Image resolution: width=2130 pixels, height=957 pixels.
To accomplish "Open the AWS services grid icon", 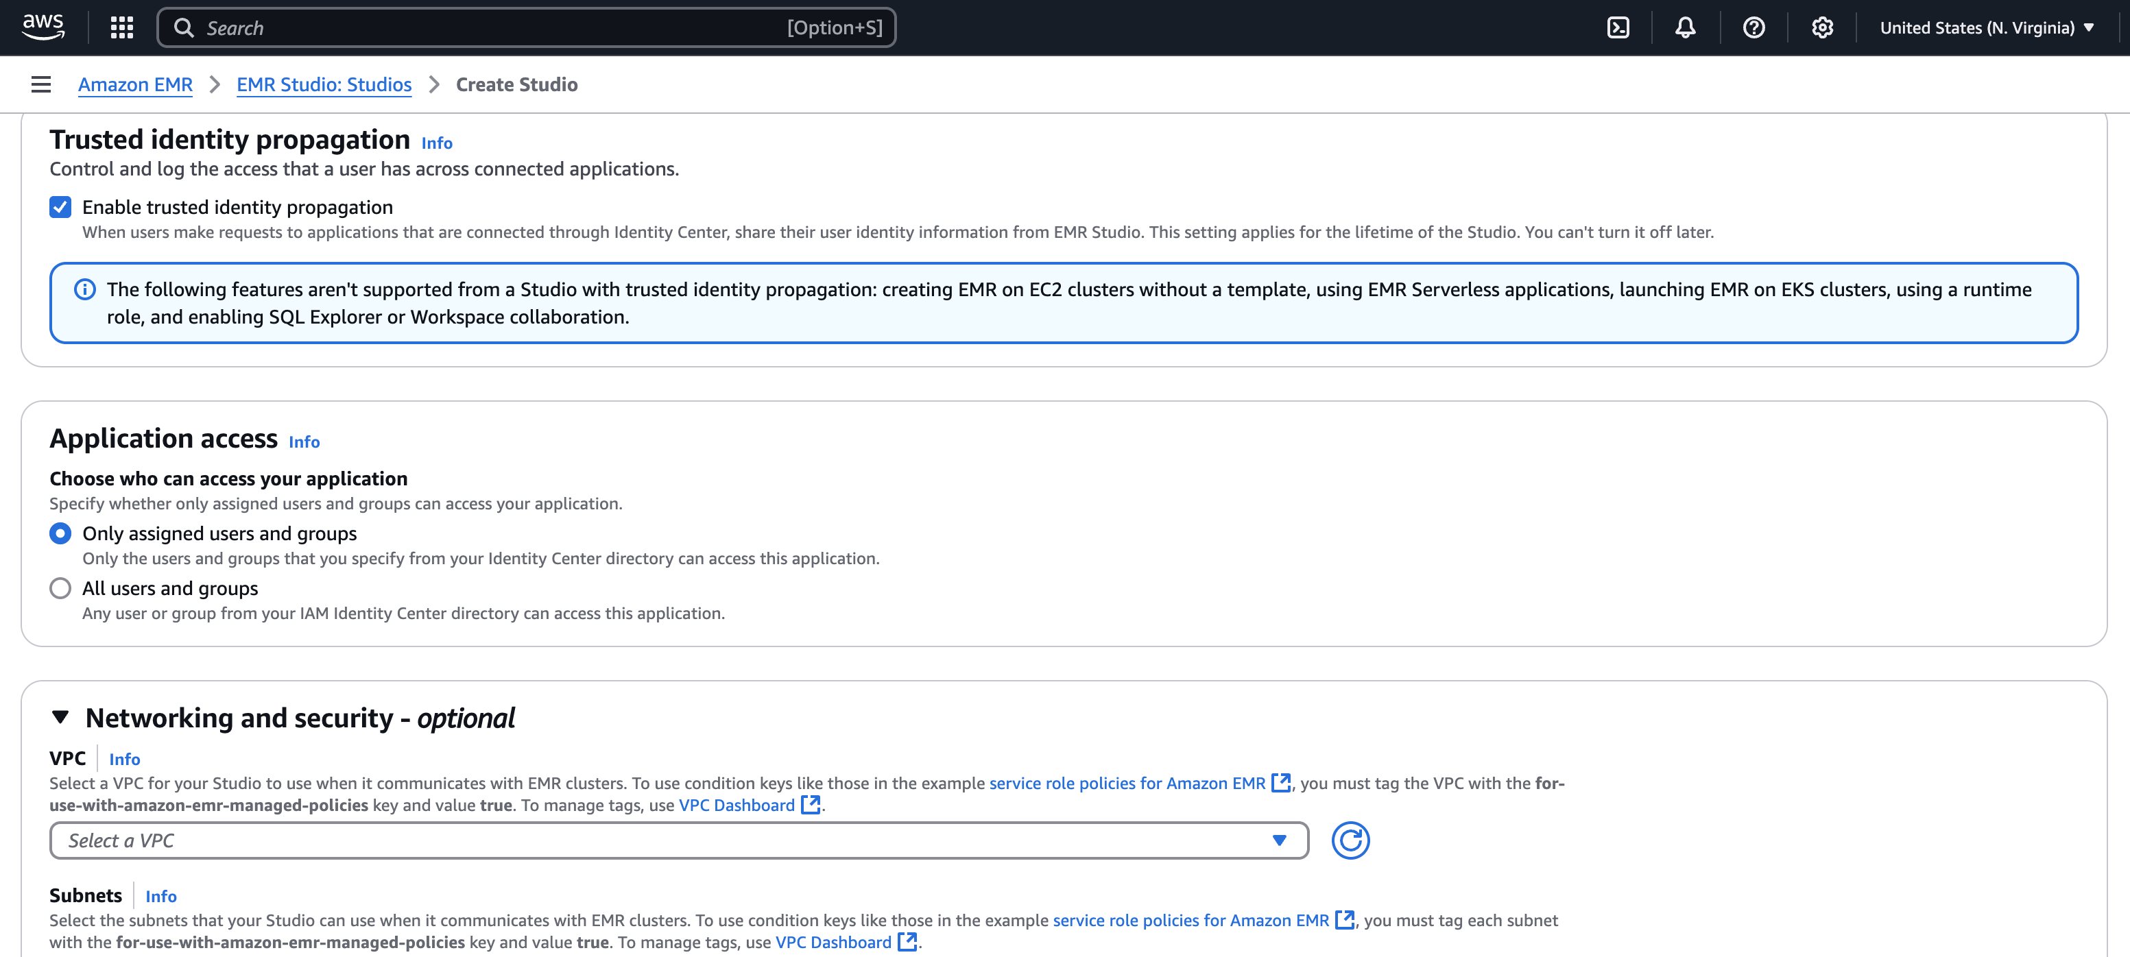I will coord(121,27).
